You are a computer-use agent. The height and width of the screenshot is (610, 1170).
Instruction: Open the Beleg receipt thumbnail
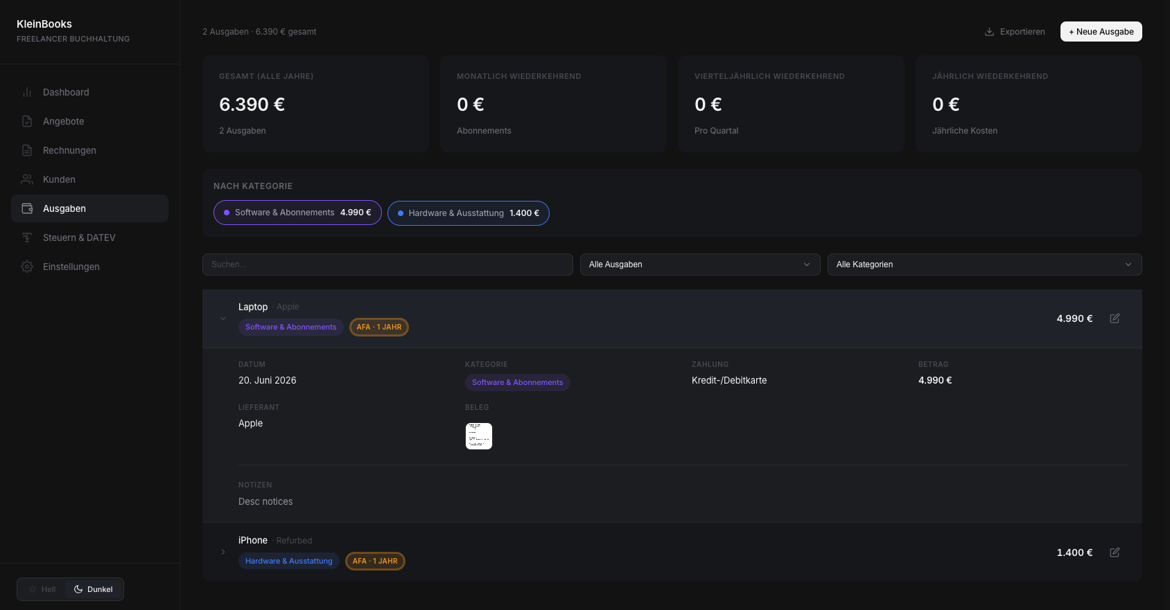[x=479, y=436]
